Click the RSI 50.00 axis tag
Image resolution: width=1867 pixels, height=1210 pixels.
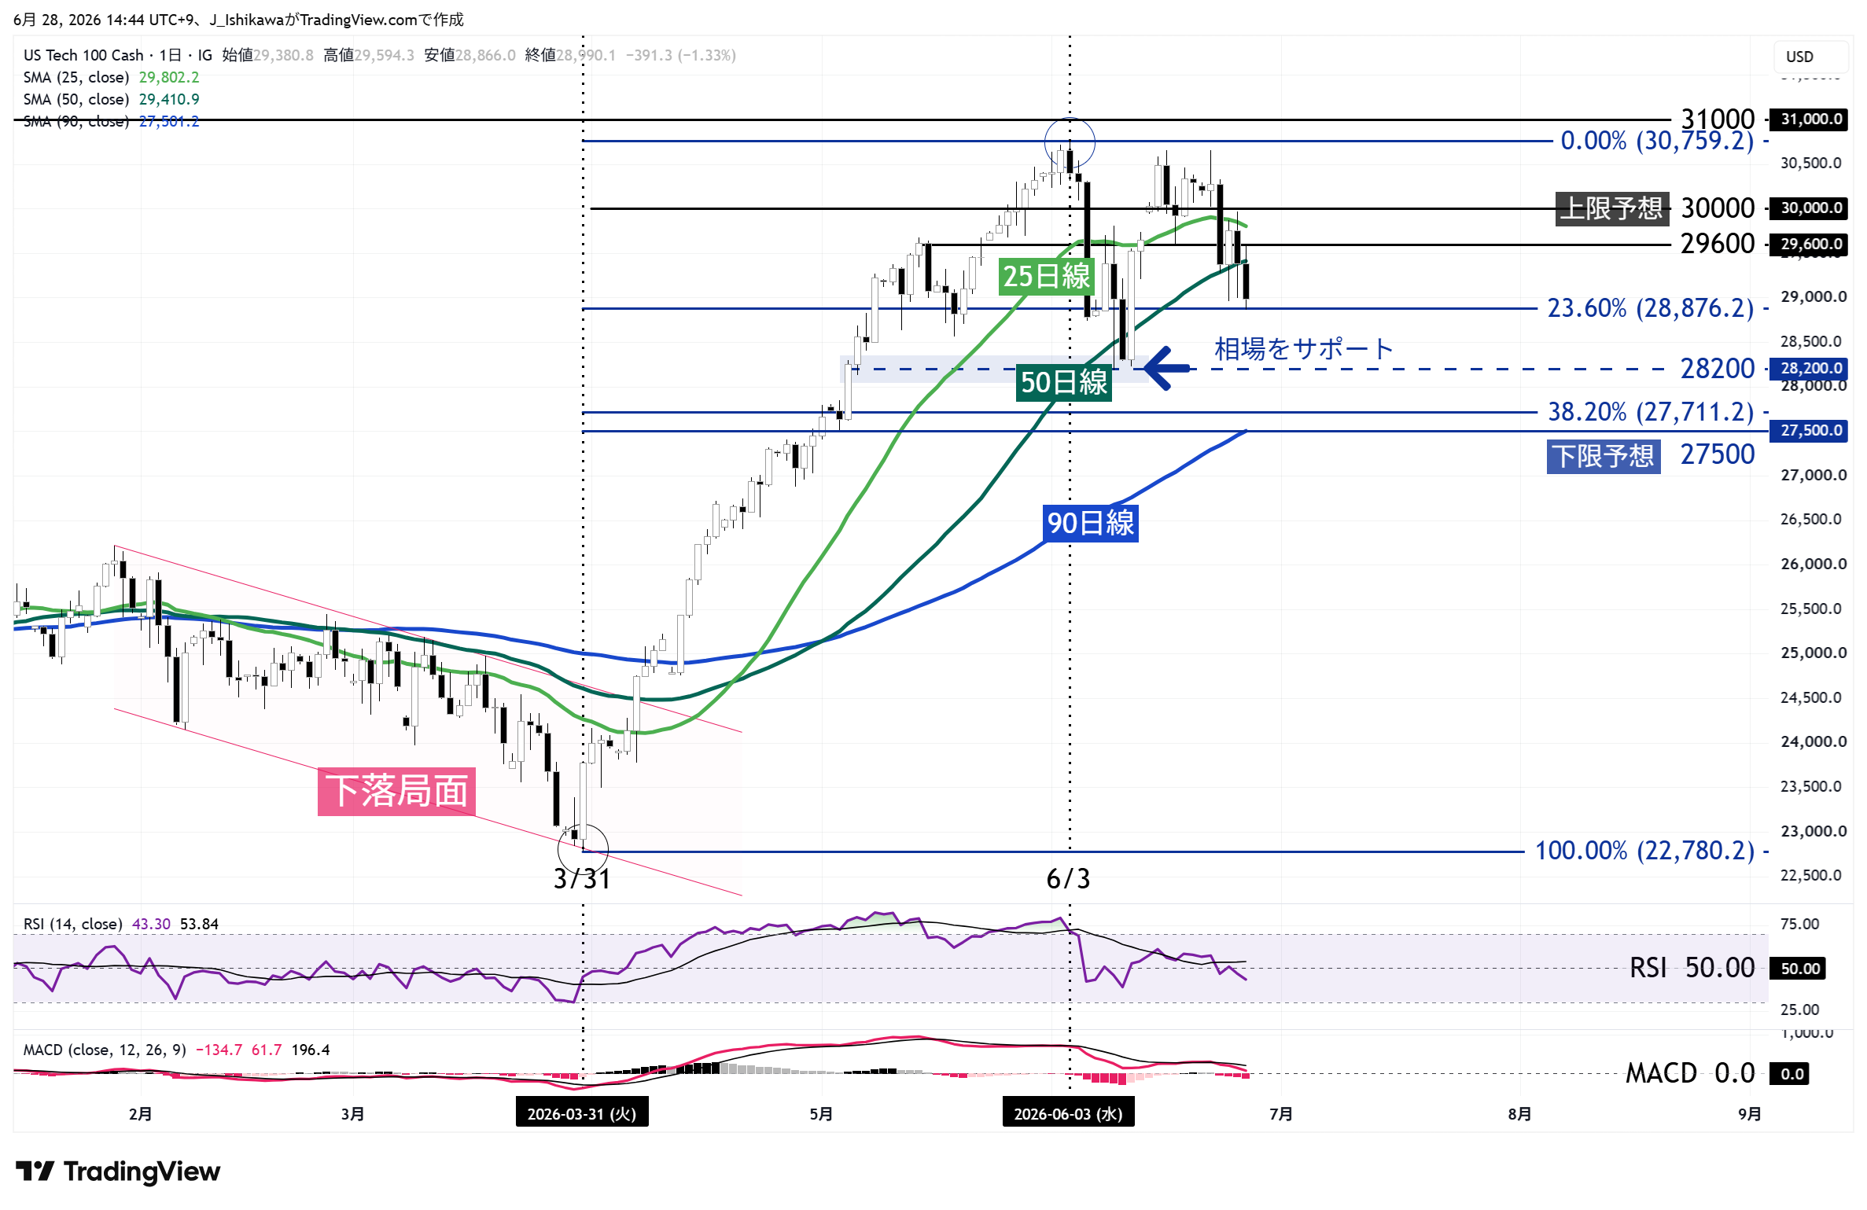pyautogui.click(x=1799, y=968)
